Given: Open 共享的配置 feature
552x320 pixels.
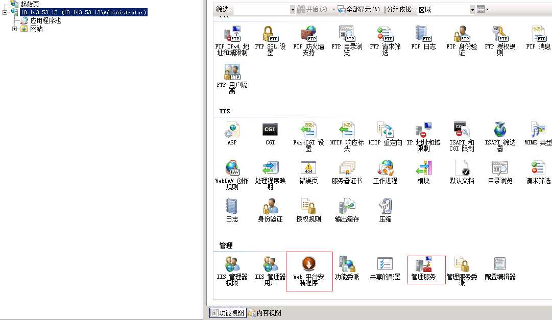Looking at the screenshot, I should point(385,268).
